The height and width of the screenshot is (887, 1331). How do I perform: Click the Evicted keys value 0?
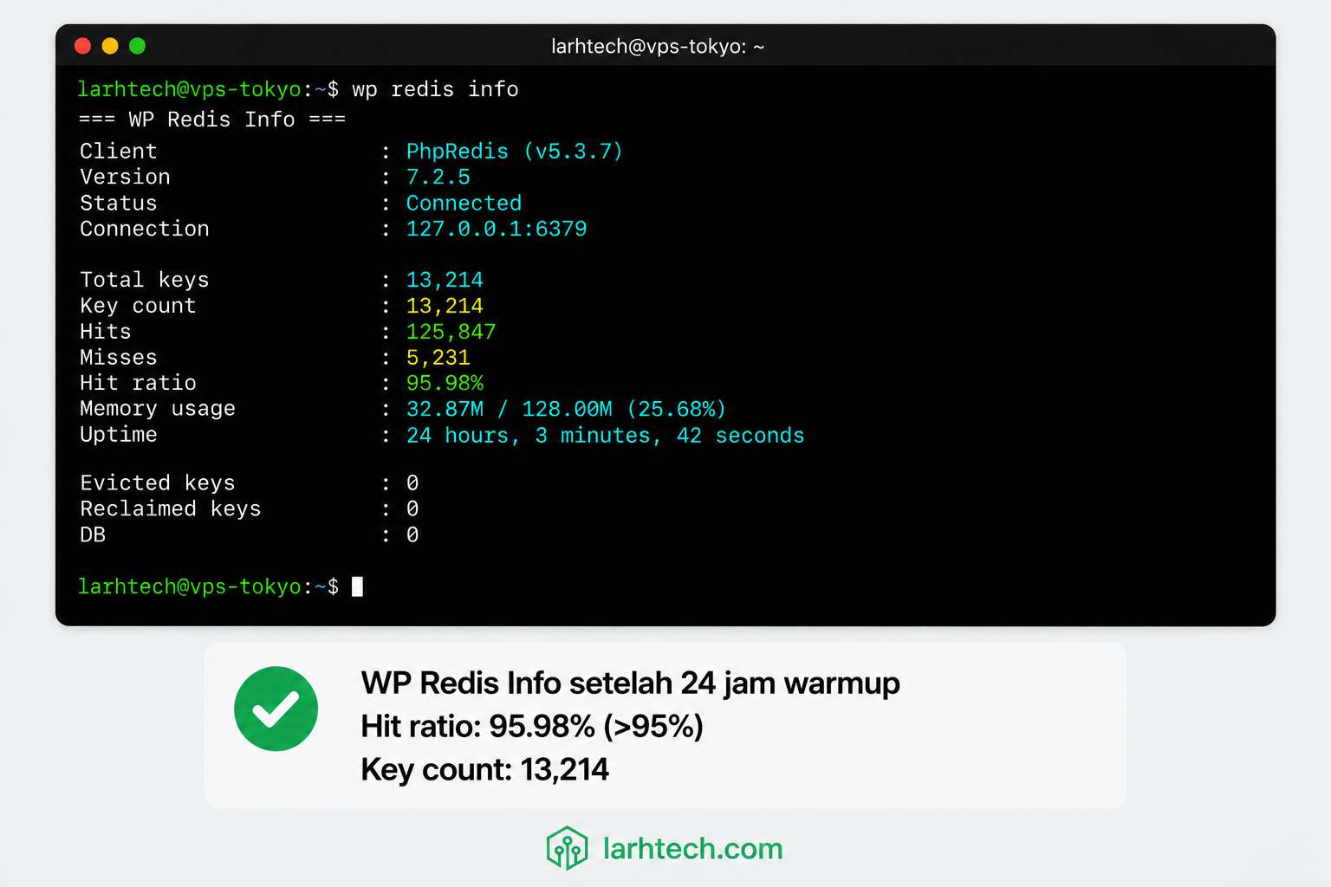(x=412, y=482)
